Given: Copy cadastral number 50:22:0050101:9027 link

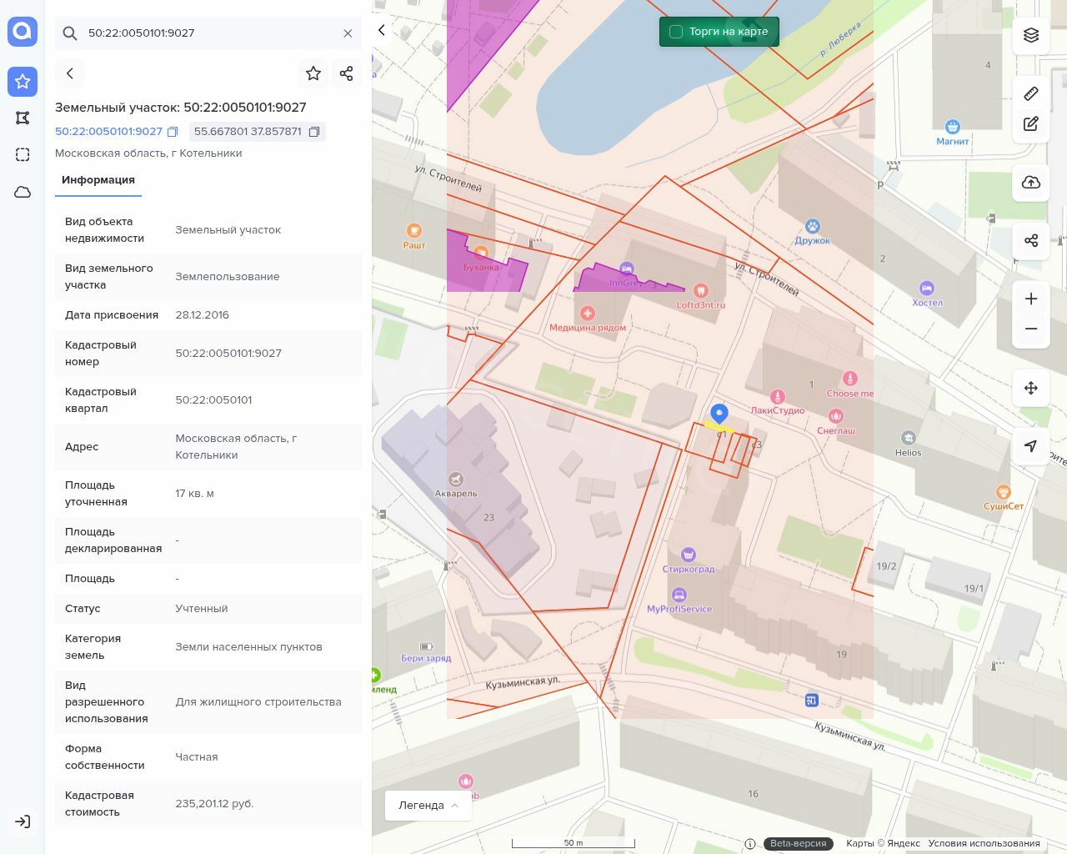Looking at the screenshot, I should click(x=173, y=132).
